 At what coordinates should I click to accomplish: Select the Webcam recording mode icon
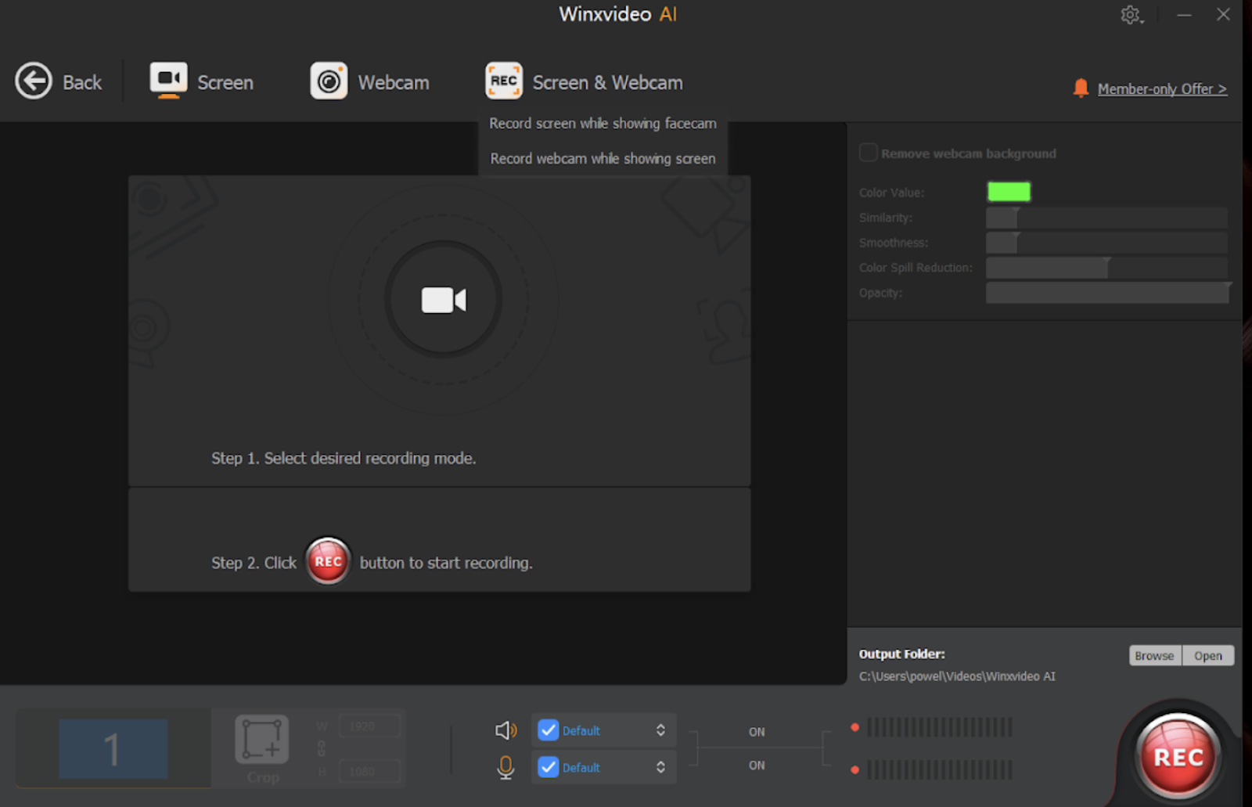329,81
